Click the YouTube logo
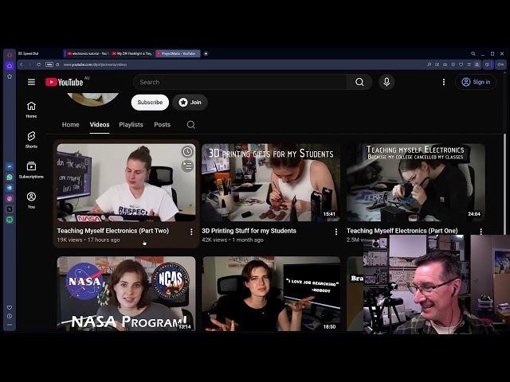Viewport: 510px width, 382px height. click(64, 82)
